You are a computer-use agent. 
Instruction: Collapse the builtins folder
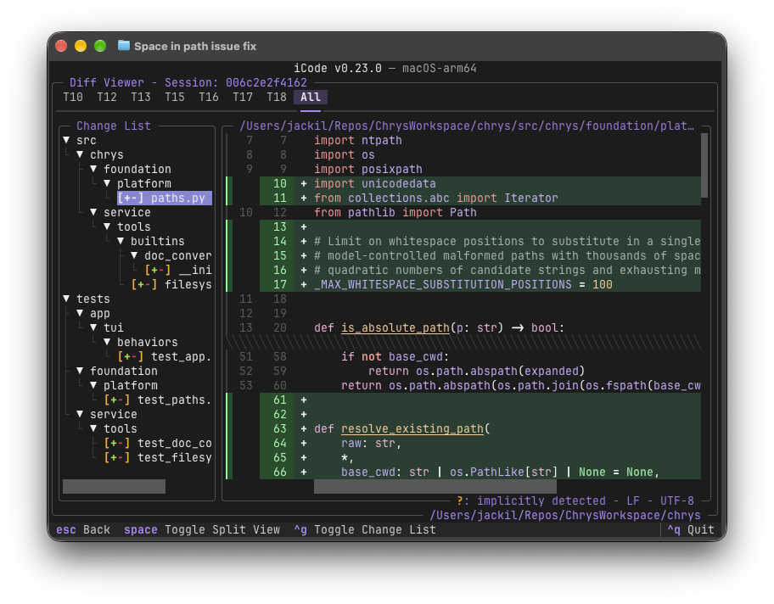[x=121, y=241]
